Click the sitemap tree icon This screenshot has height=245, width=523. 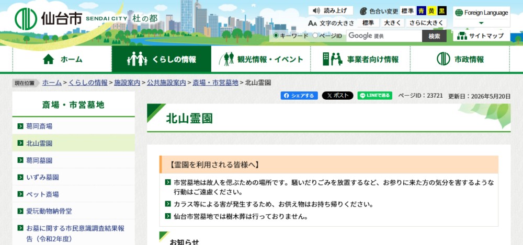(x=462, y=36)
